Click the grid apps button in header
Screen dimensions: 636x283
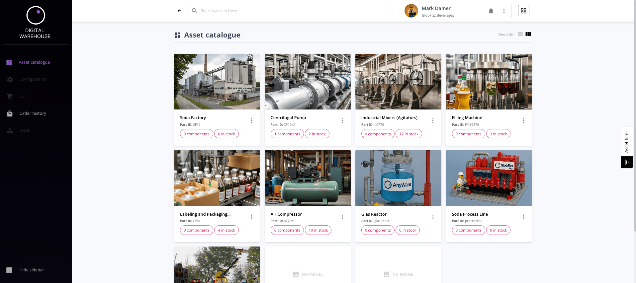523,11
